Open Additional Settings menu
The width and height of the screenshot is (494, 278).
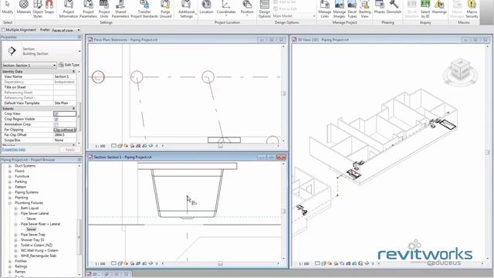186,9
